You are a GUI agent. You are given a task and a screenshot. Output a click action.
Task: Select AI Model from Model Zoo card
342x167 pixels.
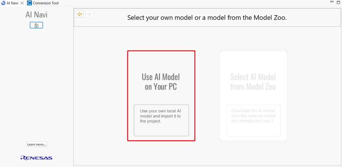click(x=254, y=96)
